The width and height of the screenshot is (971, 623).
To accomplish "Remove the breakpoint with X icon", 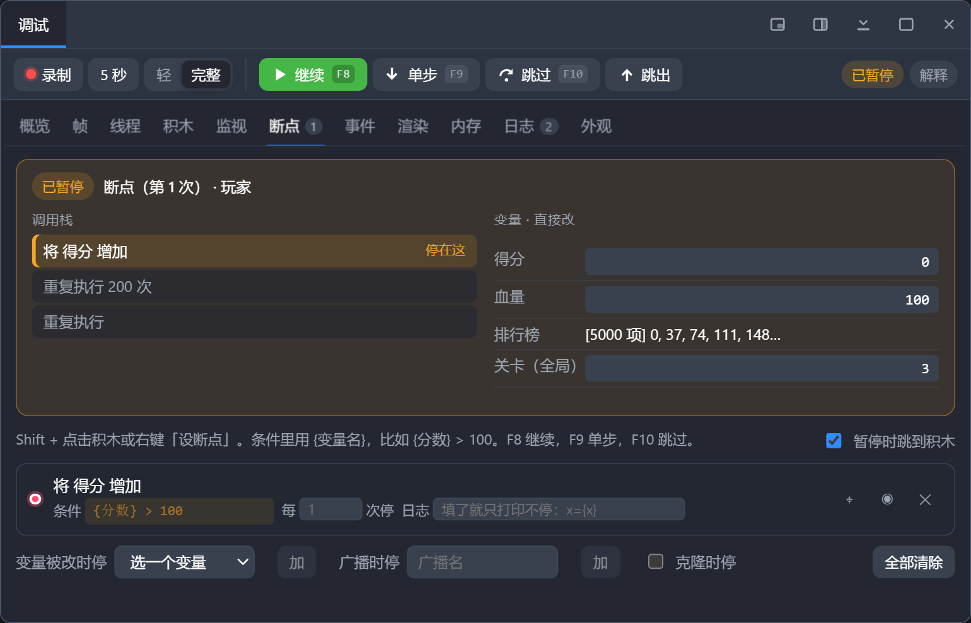I will pos(925,499).
